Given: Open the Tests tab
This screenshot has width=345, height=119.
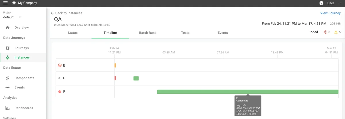Looking at the screenshot, I should (x=185, y=33).
